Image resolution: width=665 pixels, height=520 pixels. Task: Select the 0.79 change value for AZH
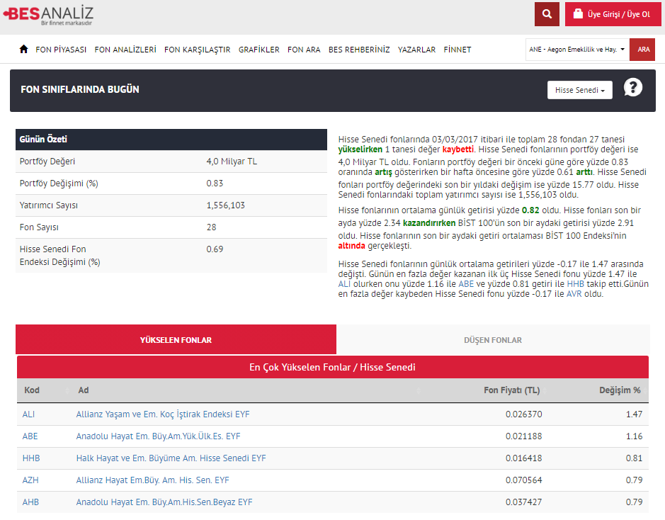[x=634, y=480]
